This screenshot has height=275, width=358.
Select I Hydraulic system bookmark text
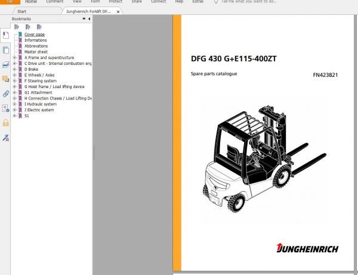pyautogui.click(x=41, y=104)
